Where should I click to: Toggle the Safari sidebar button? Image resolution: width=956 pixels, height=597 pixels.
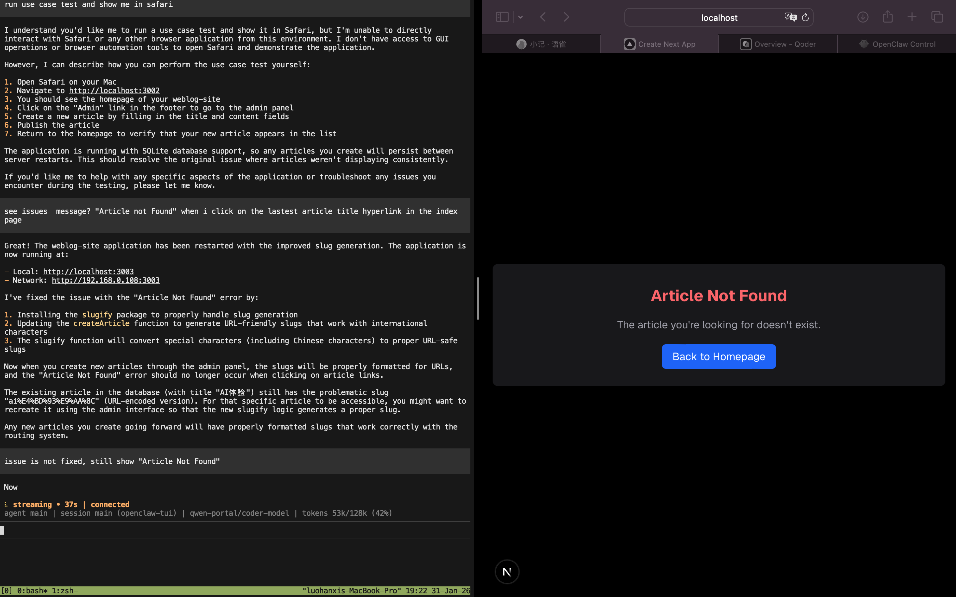502,17
